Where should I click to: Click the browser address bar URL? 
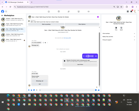click(33, 7)
